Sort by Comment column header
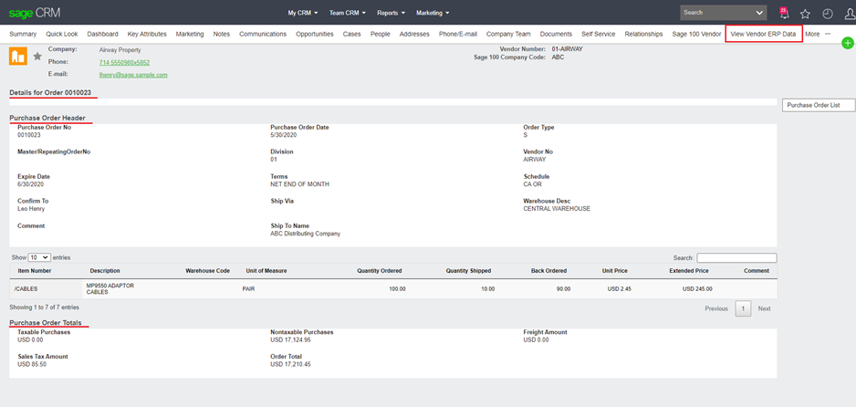Viewport: 856px width, 407px height. coord(757,271)
